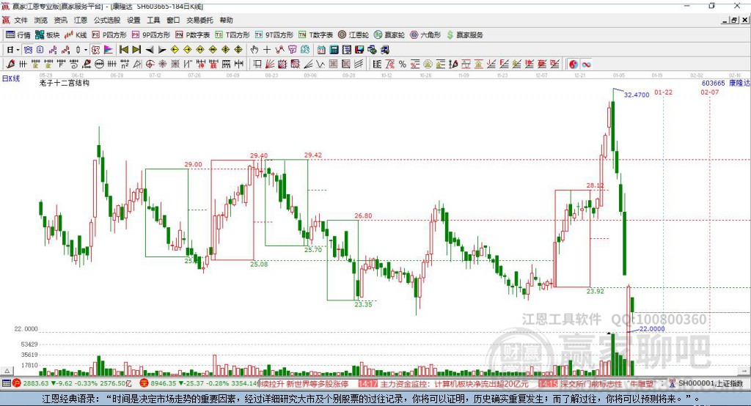Click the 主力资金监控 news ticker item
The height and width of the screenshot is (406, 751).
(x=453, y=384)
